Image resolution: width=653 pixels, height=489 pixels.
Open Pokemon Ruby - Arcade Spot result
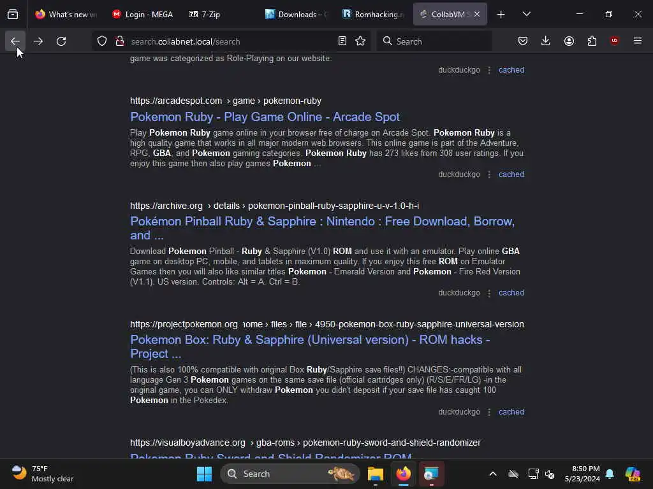[x=265, y=117]
